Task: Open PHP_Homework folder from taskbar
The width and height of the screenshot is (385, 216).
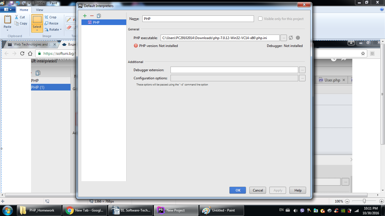Action: click(x=39, y=210)
